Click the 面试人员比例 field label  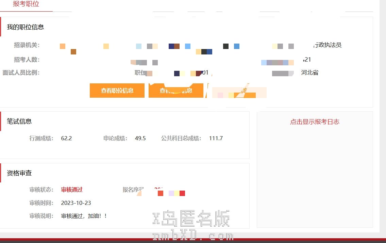[21, 72]
